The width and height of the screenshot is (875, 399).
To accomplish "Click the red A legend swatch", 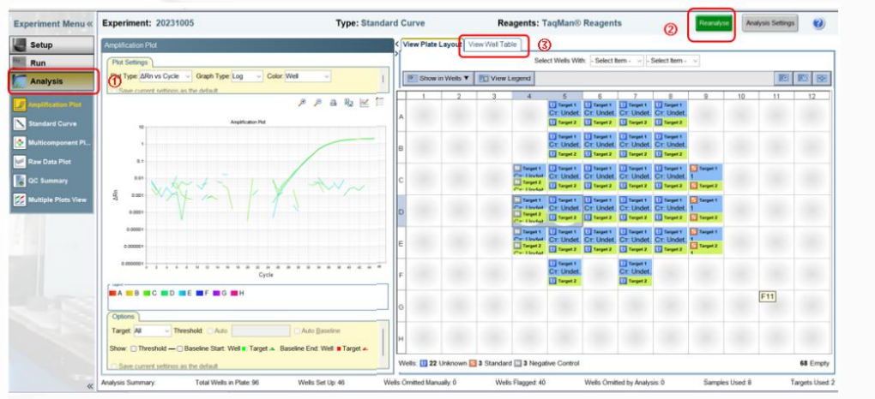I will click(112, 293).
